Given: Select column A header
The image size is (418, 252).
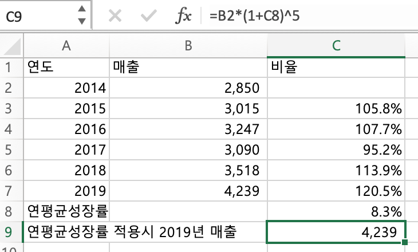Looking at the screenshot, I should [66, 46].
